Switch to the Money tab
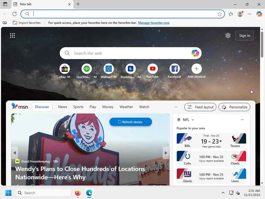The image size is (265, 199). (x=108, y=107)
